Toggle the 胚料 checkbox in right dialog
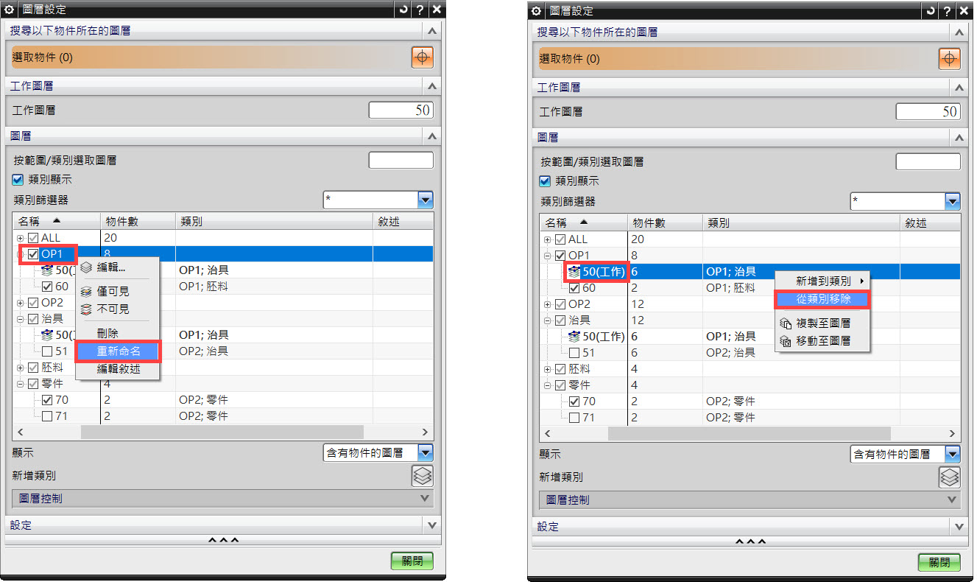 coord(560,369)
